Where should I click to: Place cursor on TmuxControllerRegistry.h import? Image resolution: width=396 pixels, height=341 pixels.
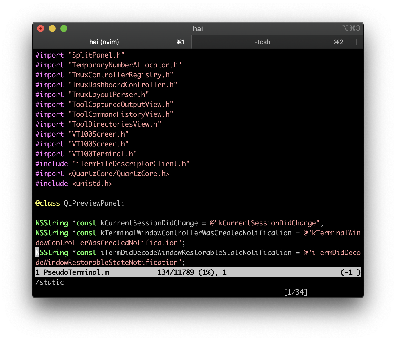click(120, 75)
